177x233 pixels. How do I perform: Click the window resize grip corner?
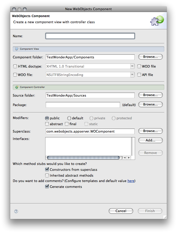point(165,217)
